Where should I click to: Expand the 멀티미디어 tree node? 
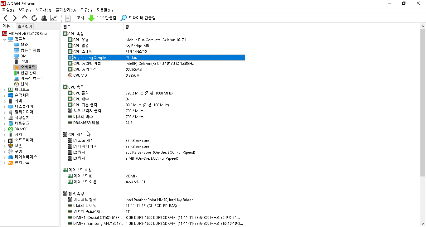coord(4,112)
